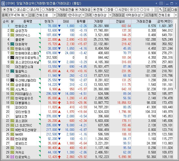The image size is (179, 161).
Task: Click the 대진첨단소재 stock name
Action: click(x=24, y=67)
